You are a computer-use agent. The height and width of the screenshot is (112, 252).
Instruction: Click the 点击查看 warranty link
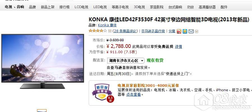[x=133, y=95]
